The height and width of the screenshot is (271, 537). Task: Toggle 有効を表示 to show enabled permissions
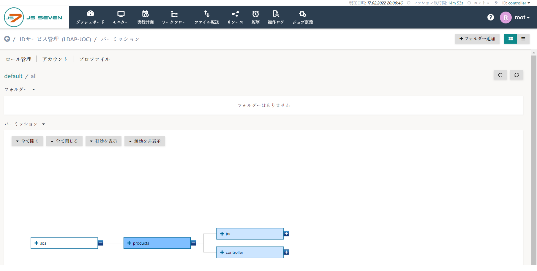coord(103,141)
